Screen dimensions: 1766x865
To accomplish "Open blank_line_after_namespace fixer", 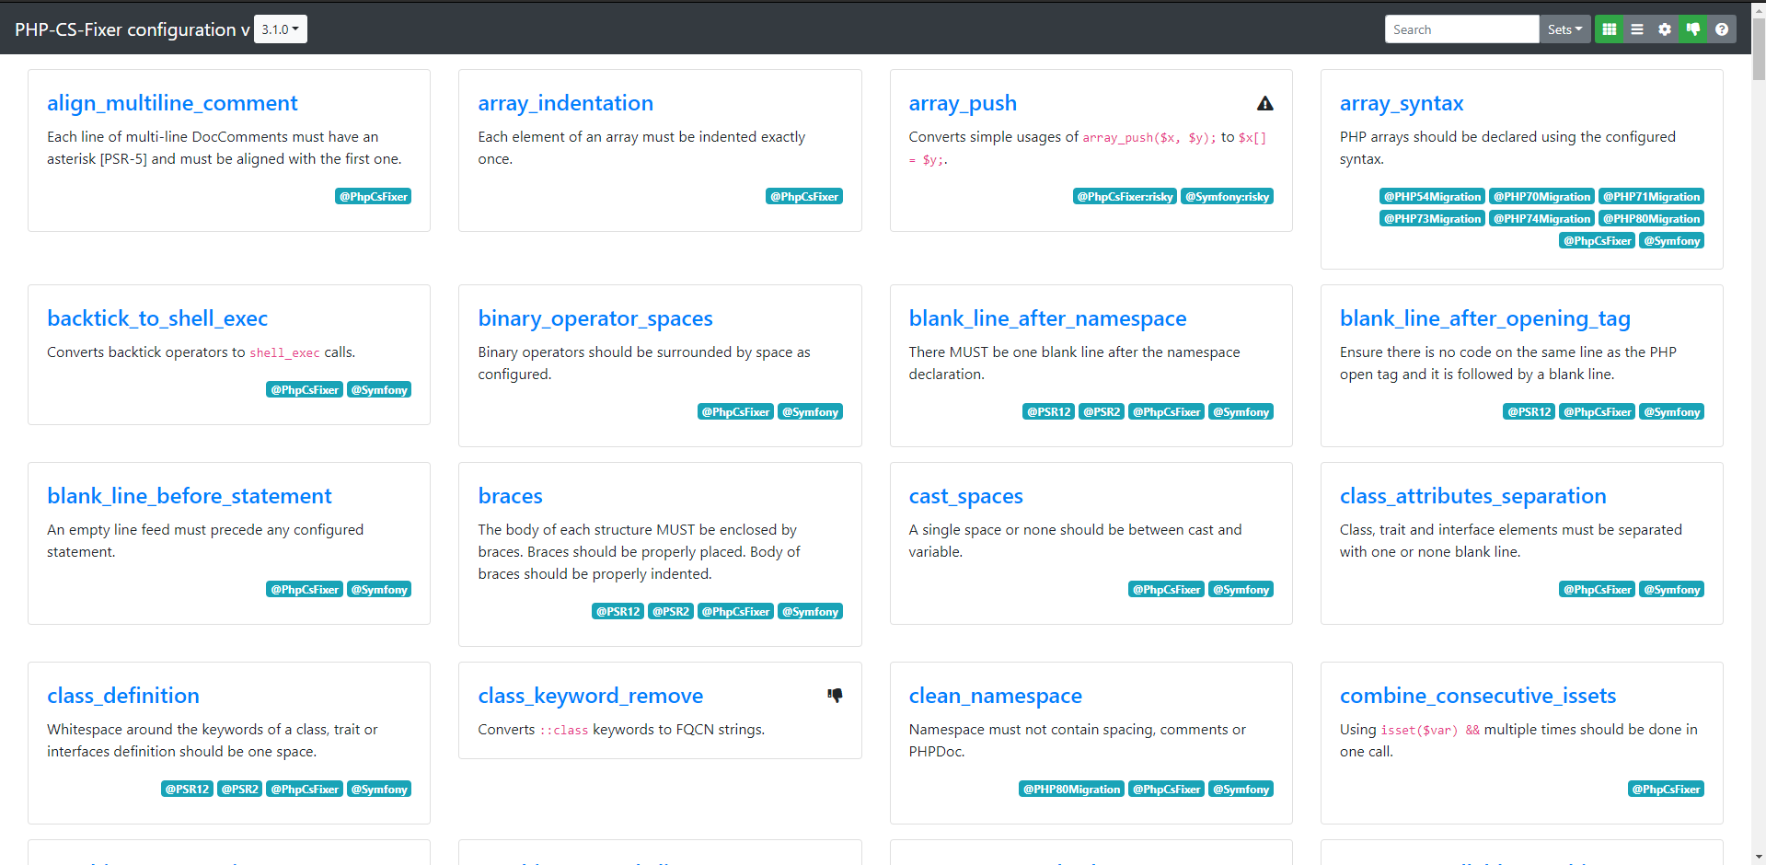I will pyautogui.click(x=1047, y=318).
